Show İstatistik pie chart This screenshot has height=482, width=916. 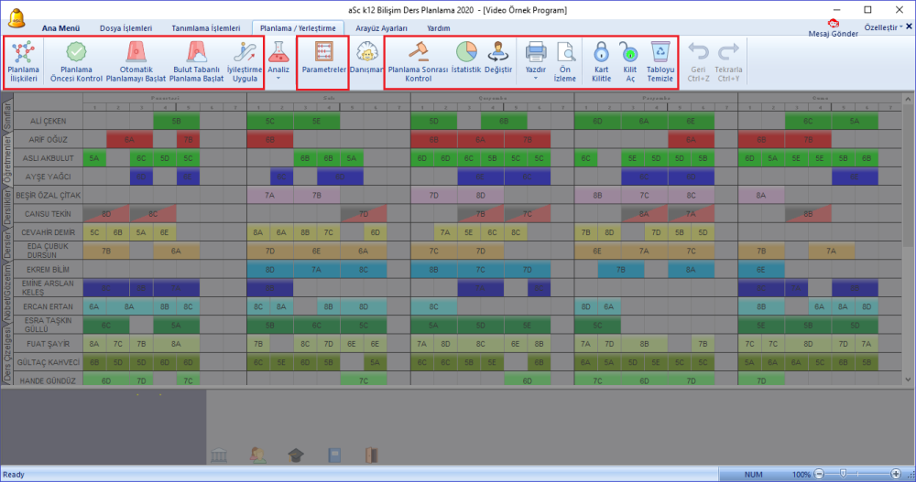tap(466, 58)
